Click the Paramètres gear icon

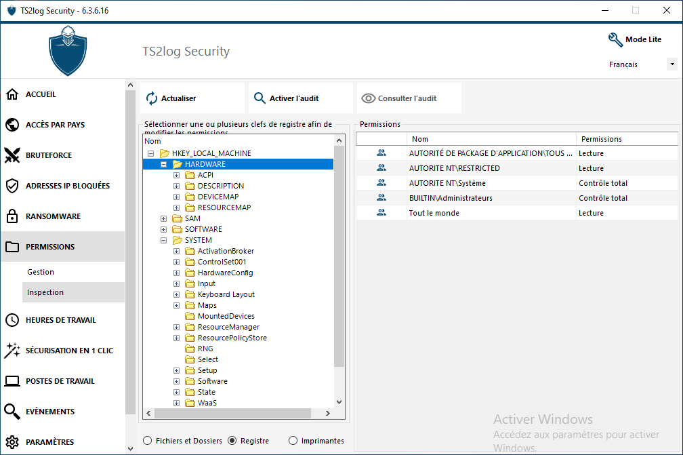pyautogui.click(x=12, y=442)
